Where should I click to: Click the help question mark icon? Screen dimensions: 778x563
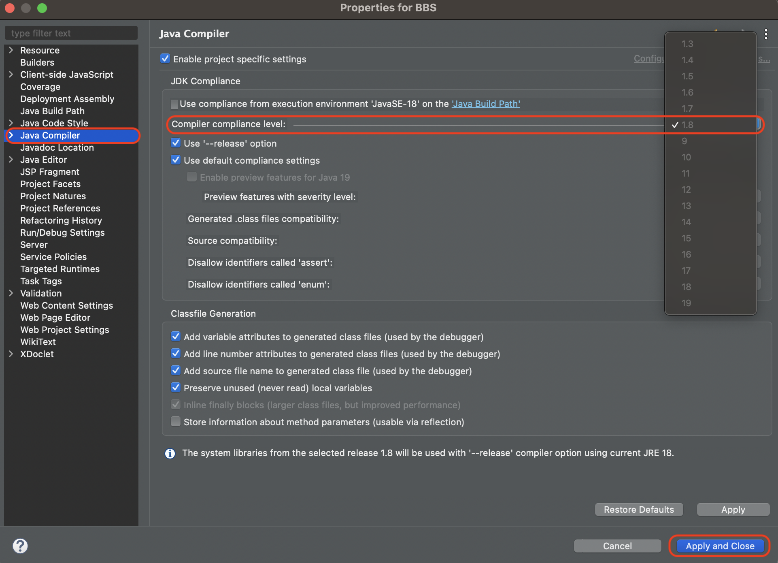(20, 546)
